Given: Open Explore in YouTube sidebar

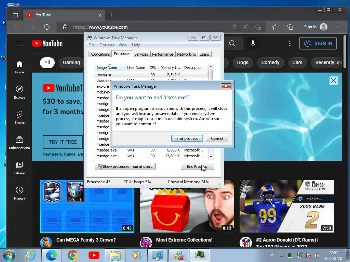Looking at the screenshot, I should [x=19, y=92].
